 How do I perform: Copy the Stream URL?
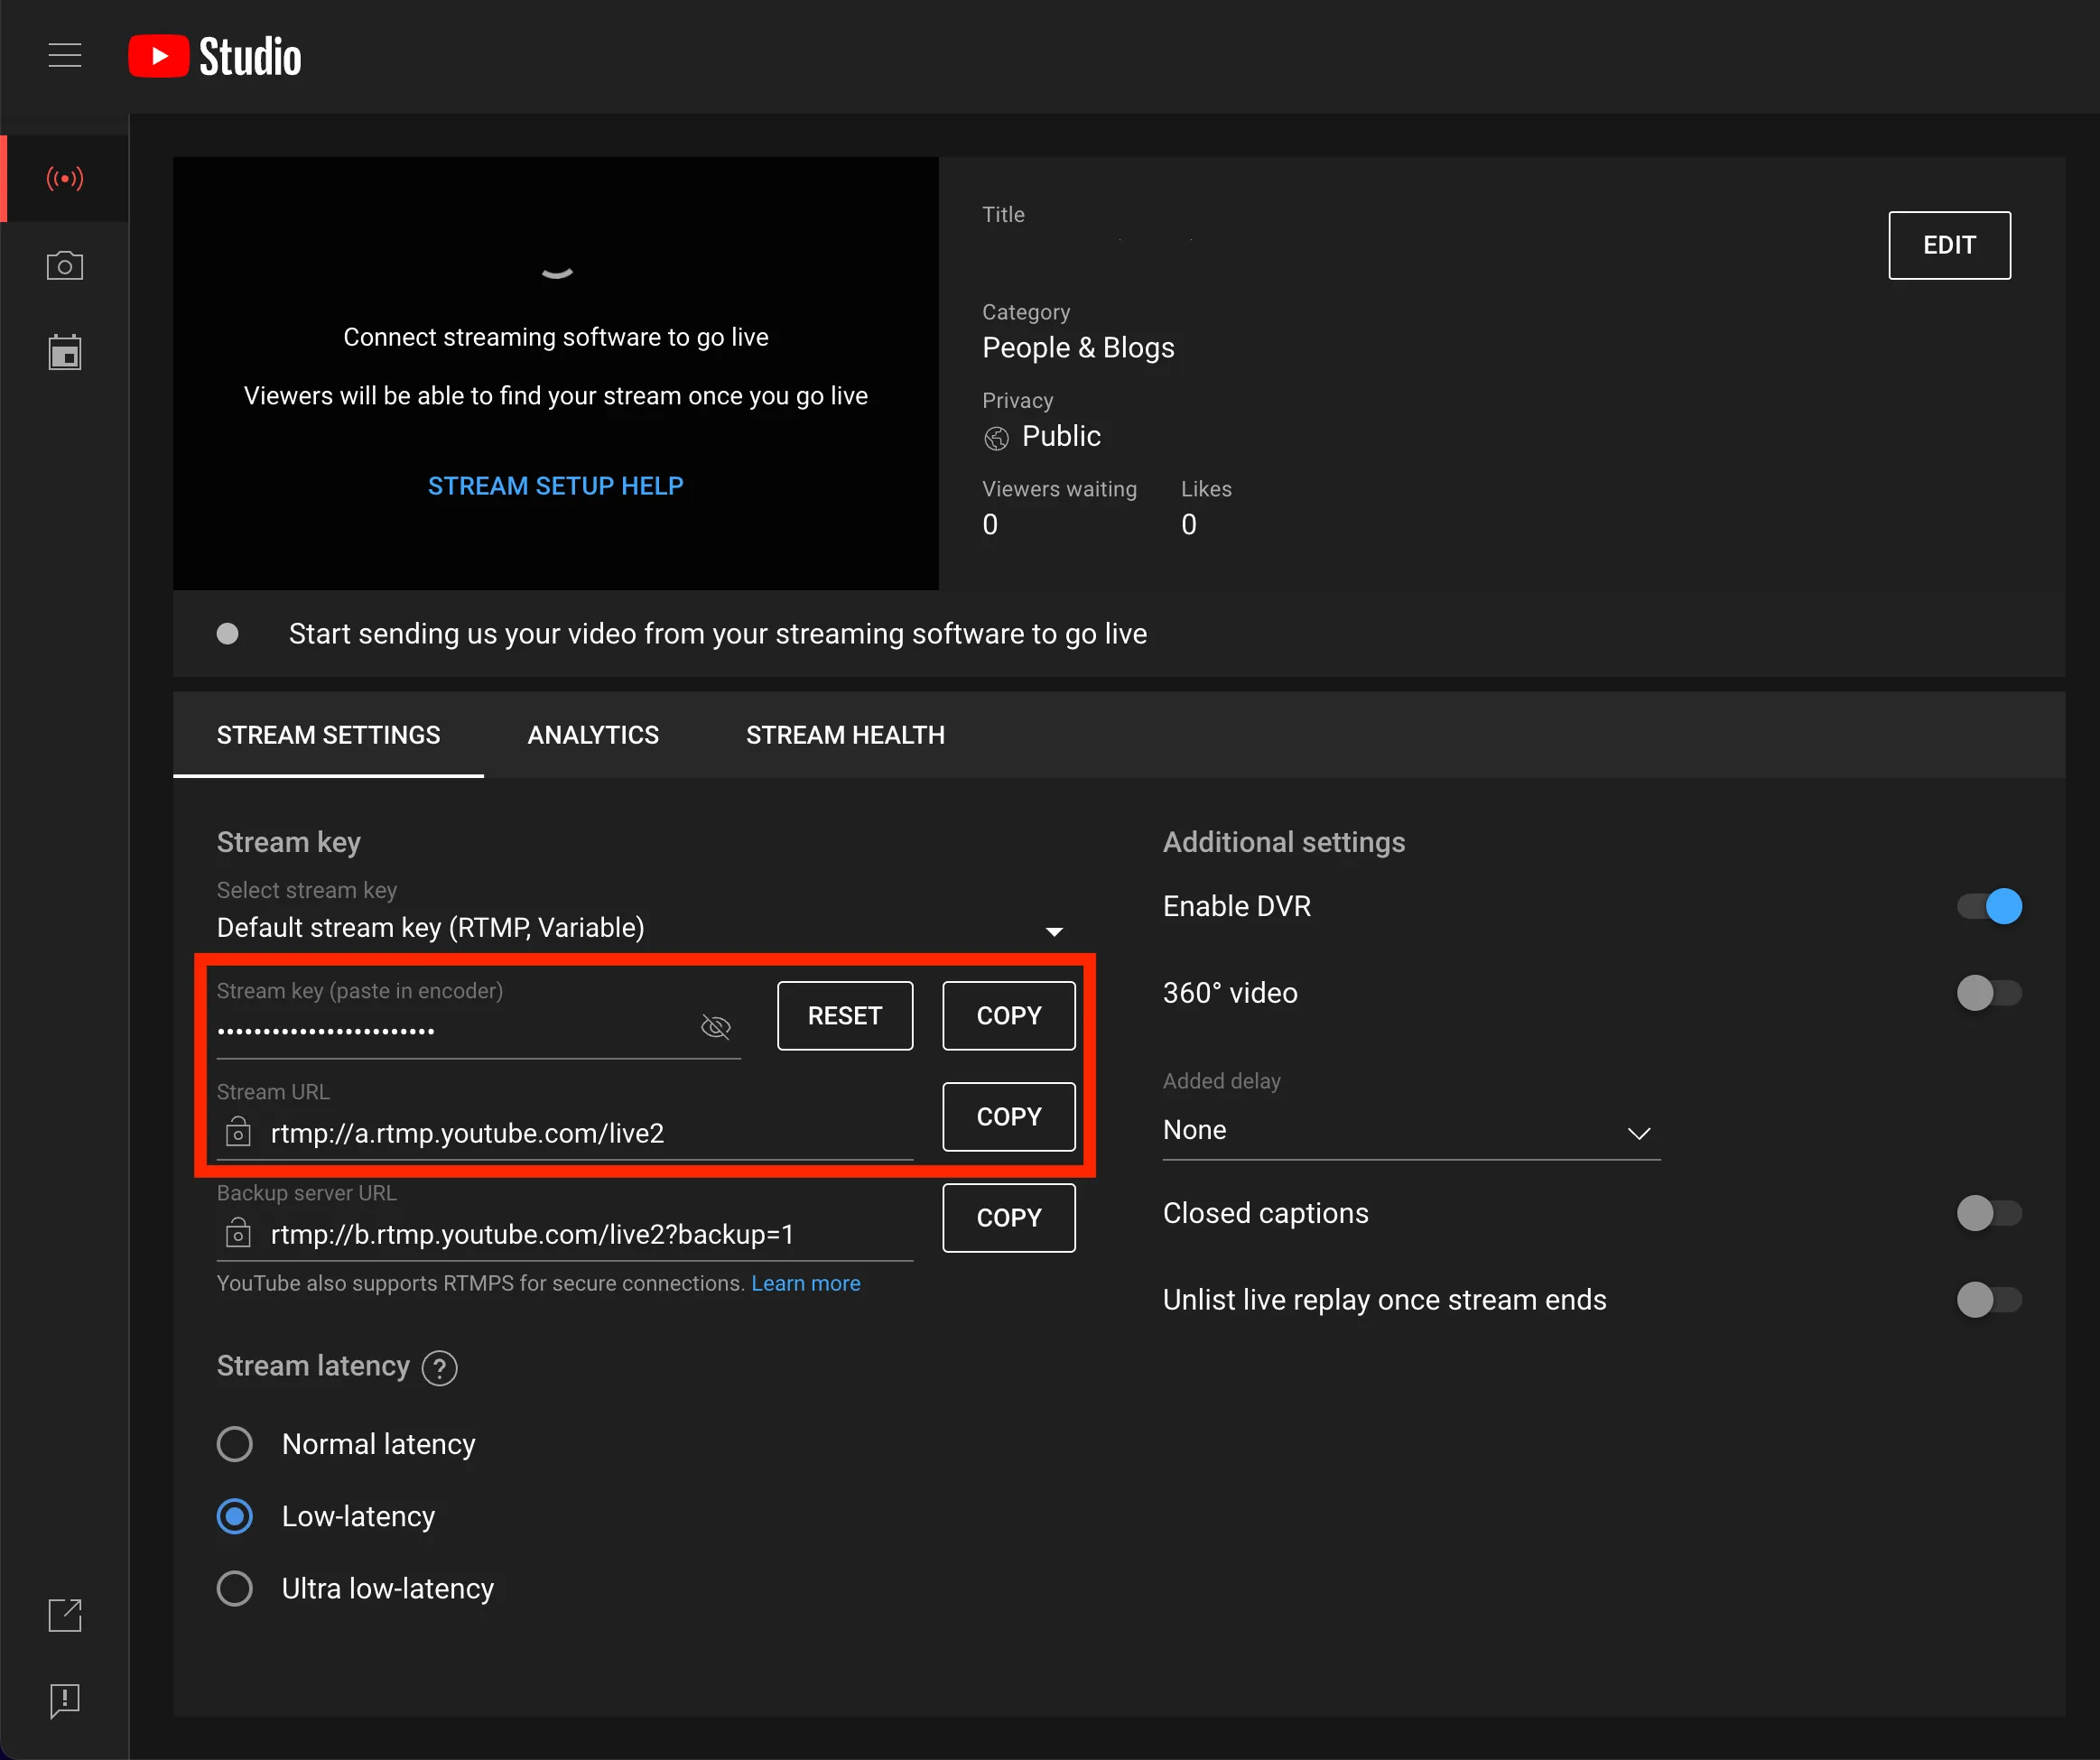coord(1009,1116)
